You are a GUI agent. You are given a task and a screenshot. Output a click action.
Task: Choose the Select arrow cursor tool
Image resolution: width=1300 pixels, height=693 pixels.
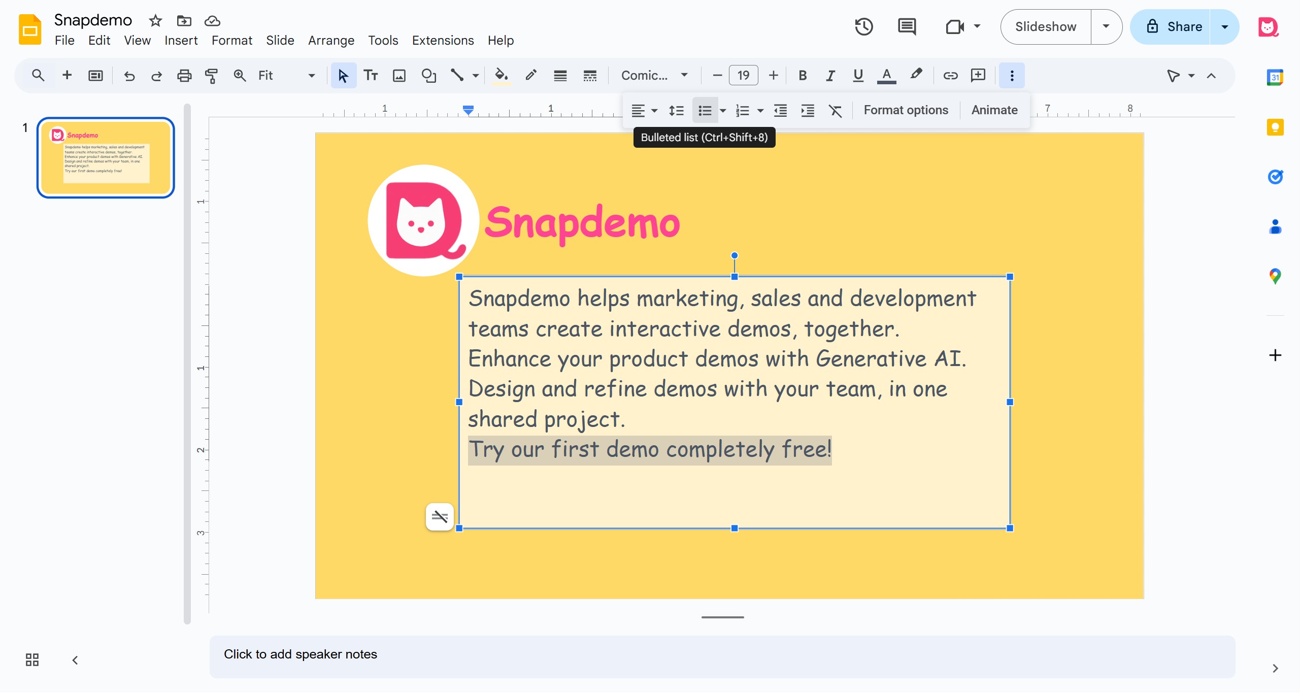coord(343,76)
